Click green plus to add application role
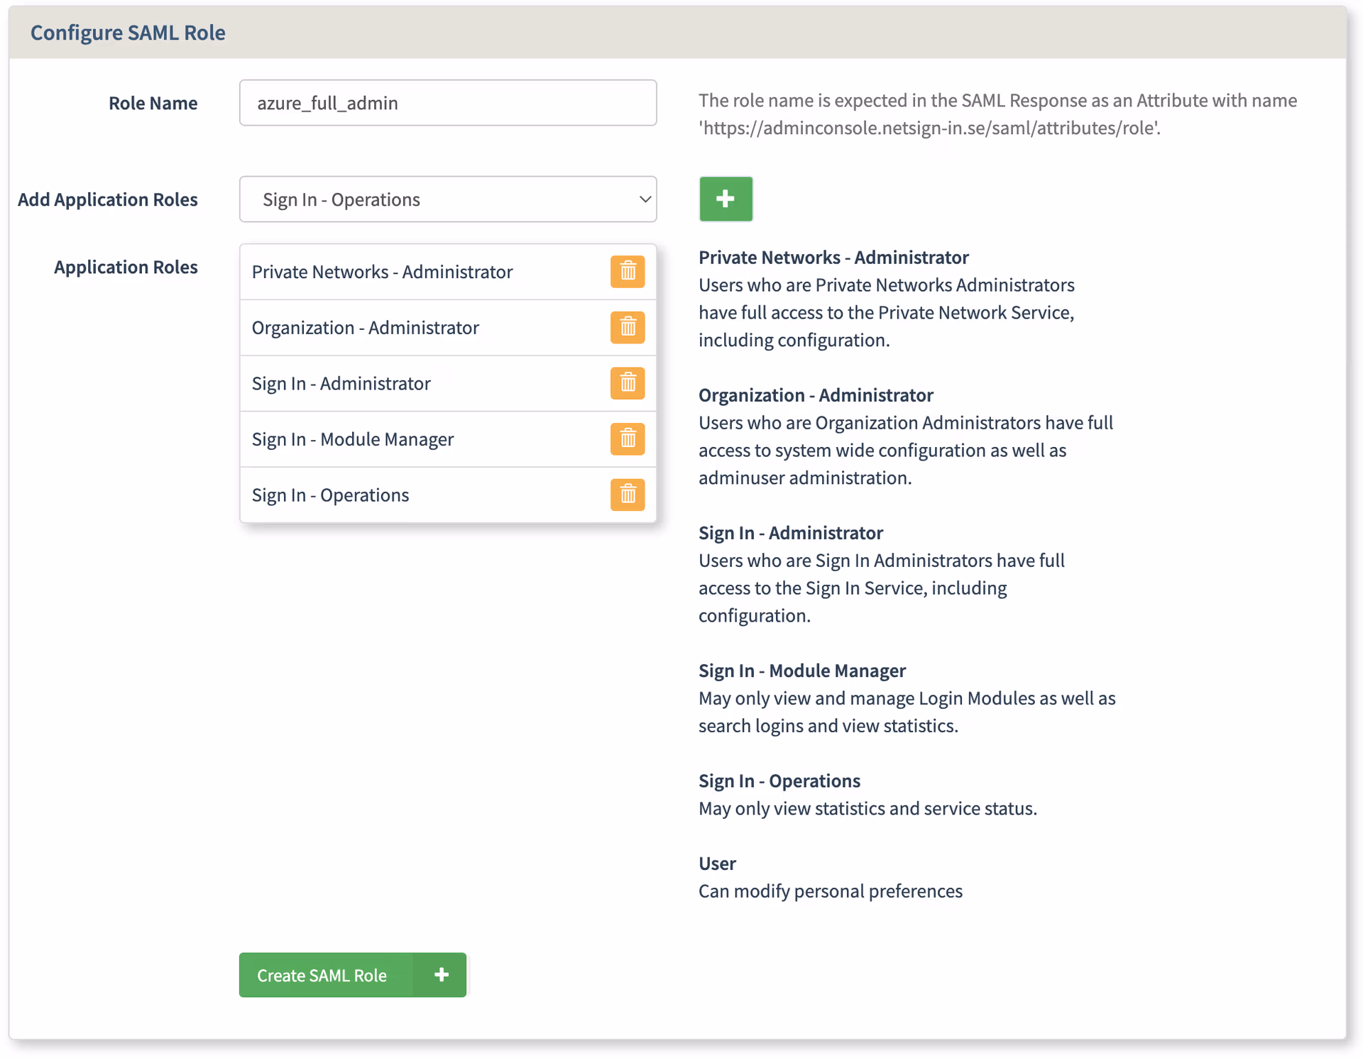This screenshot has height=1058, width=1363. (725, 199)
